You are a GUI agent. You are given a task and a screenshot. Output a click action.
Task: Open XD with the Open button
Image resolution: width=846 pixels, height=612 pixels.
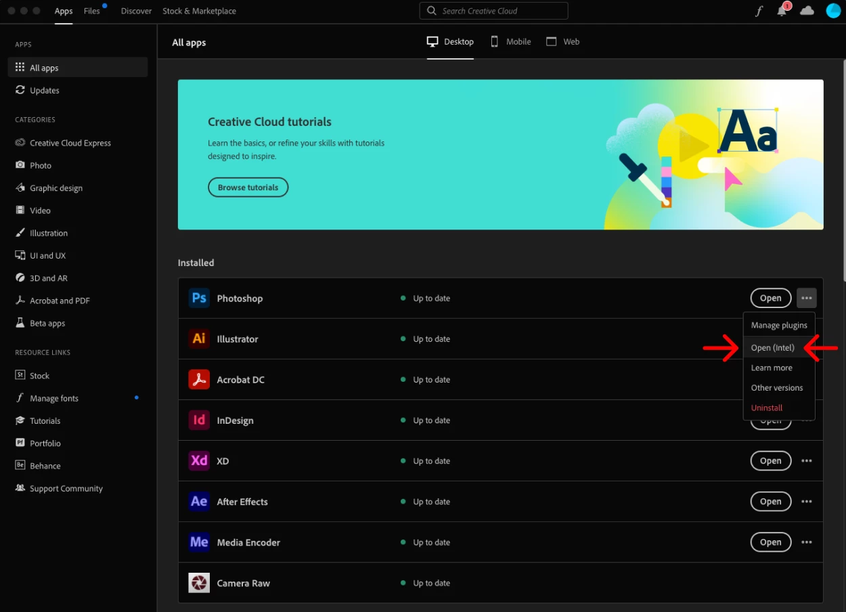tap(770, 460)
